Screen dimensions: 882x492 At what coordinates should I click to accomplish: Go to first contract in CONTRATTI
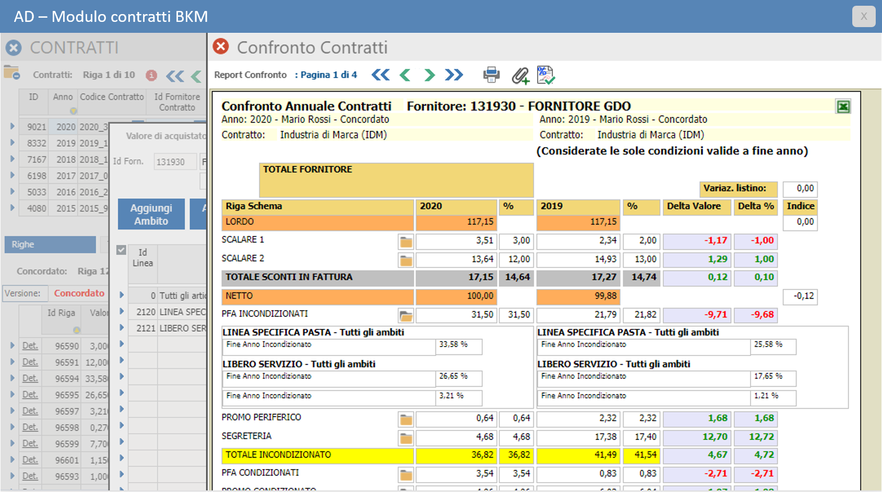click(x=175, y=76)
